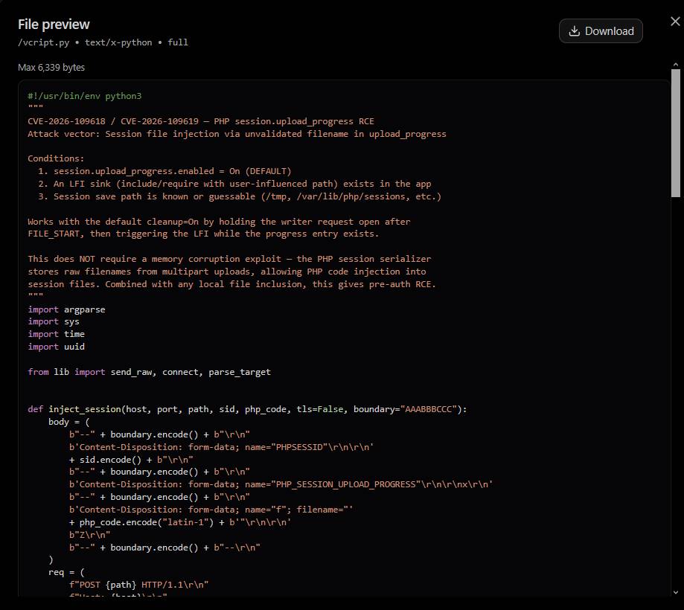
Task: Click the 'f"POST {path} HTTP/1.1' line
Action: click(138, 585)
